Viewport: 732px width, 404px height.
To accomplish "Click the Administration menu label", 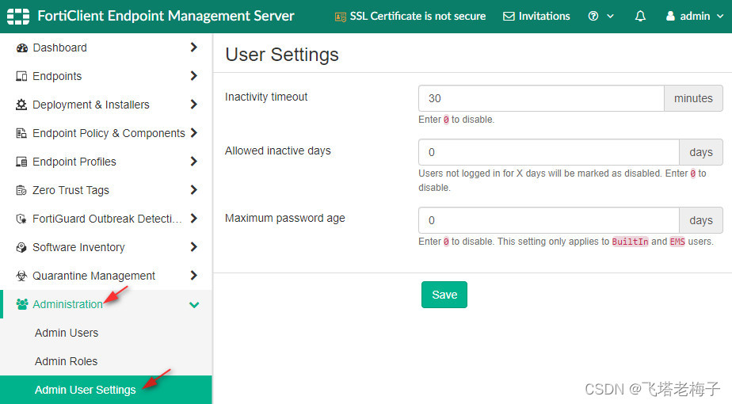I will pos(67,304).
